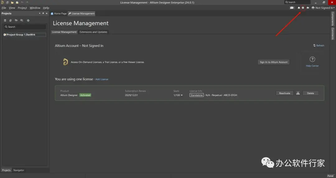
Task: Click the connection status icon beside the gear
Action: (308, 8)
